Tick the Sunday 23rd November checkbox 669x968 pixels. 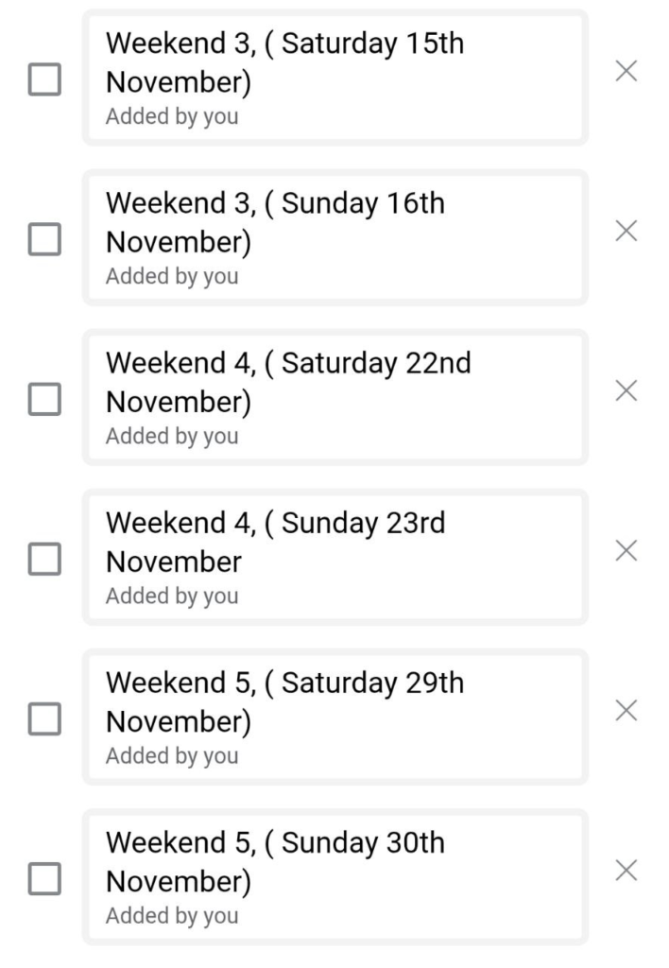click(x=44, y=559)
